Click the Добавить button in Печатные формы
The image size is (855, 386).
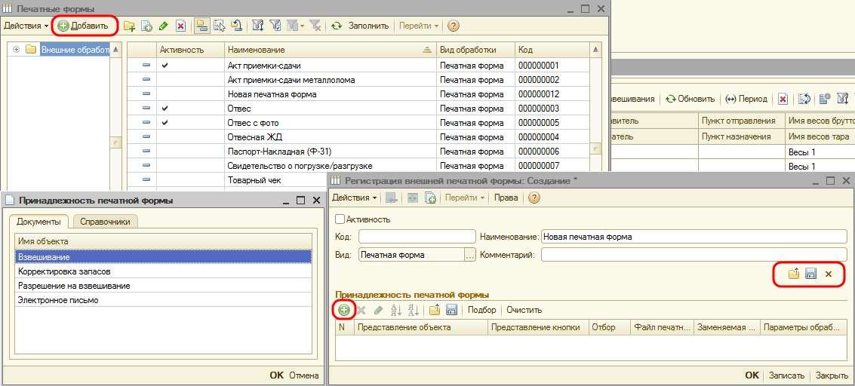(x=83, y=26)
